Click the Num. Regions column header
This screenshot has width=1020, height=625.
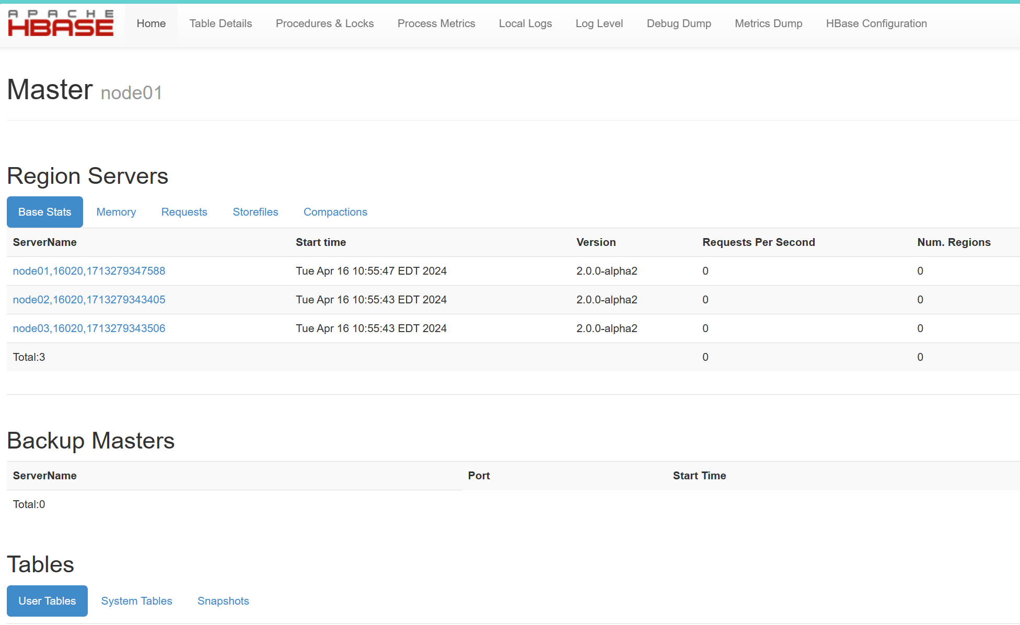pos(954,242)
